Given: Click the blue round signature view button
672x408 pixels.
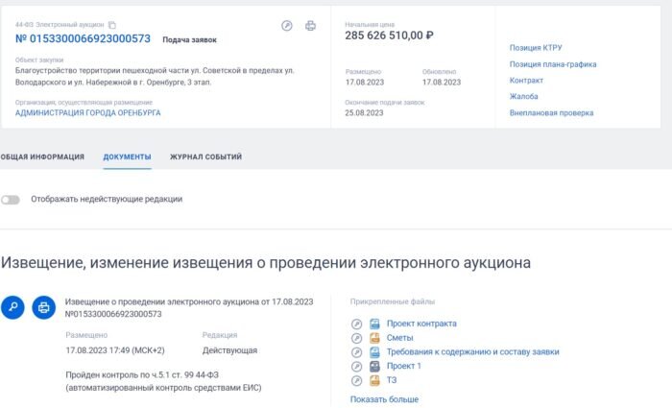Looking at the screenshot, I should [12, 307].
